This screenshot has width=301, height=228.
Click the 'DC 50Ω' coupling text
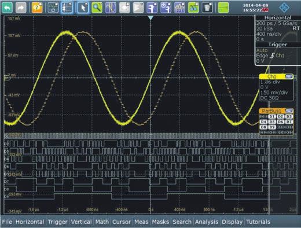269,98
